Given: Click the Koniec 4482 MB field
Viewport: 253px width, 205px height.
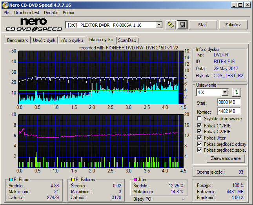Looking at the screenshot, I should 229,111.
